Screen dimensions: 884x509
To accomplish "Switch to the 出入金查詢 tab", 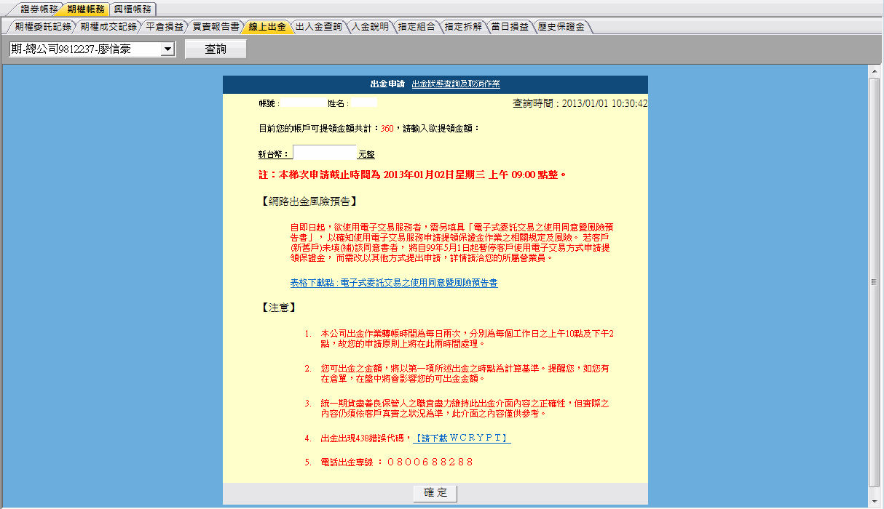I will [x=318, y=27].
